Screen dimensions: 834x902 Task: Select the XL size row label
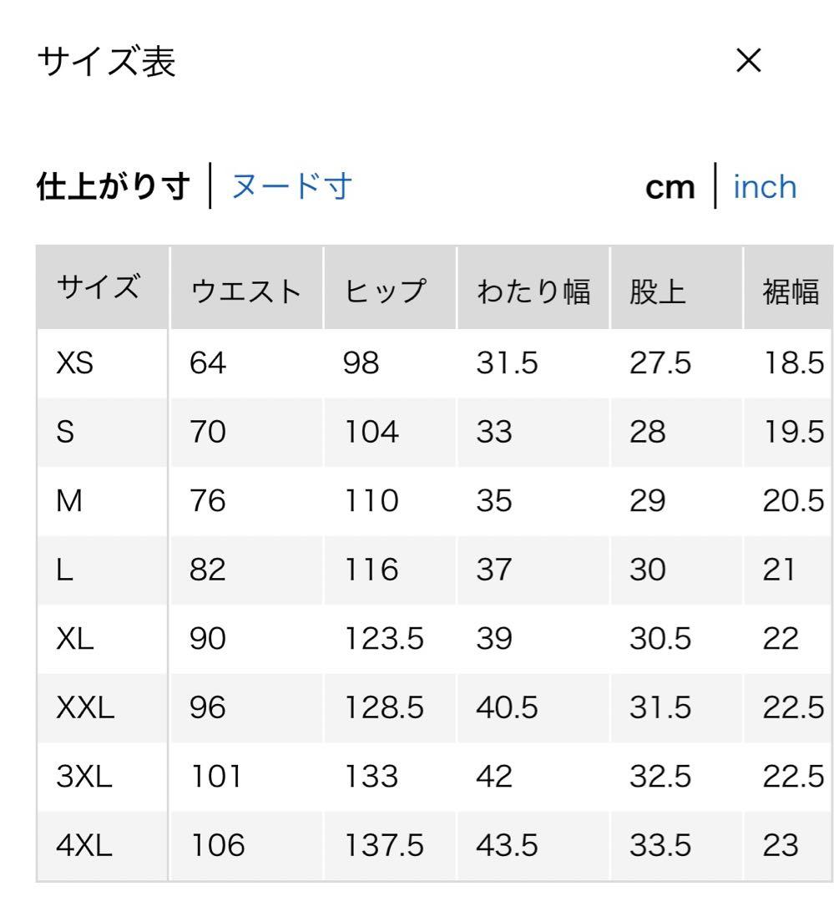(x=75, y=640)
